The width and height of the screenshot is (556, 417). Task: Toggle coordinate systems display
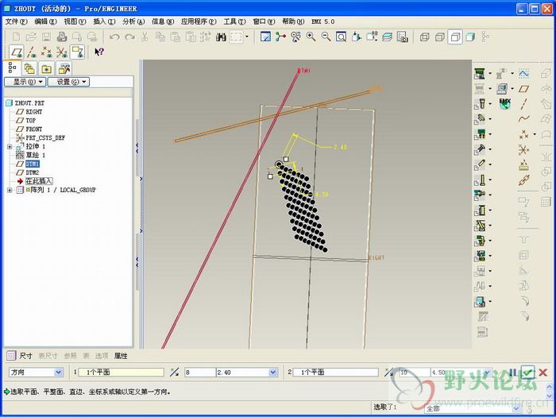(62, 52)
